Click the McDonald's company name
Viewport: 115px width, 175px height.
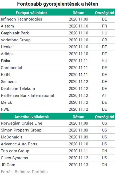click(x=12, y=137)
